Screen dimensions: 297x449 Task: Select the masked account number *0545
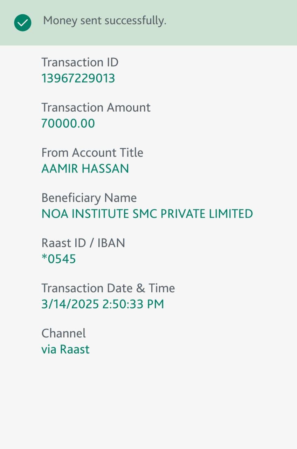58,259
